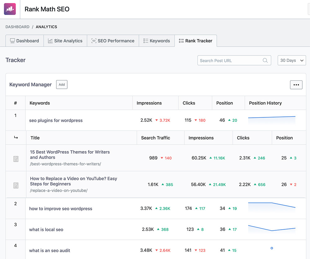The height and width of the screenshot is (259, 310).
Task: Click the Search Post URL field
Action: tap(229, 60)
